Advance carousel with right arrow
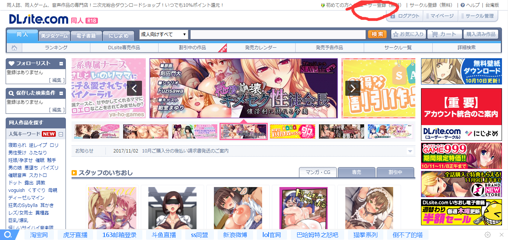Viewport: 508px width, 240px height. click(x=353, y=88)
